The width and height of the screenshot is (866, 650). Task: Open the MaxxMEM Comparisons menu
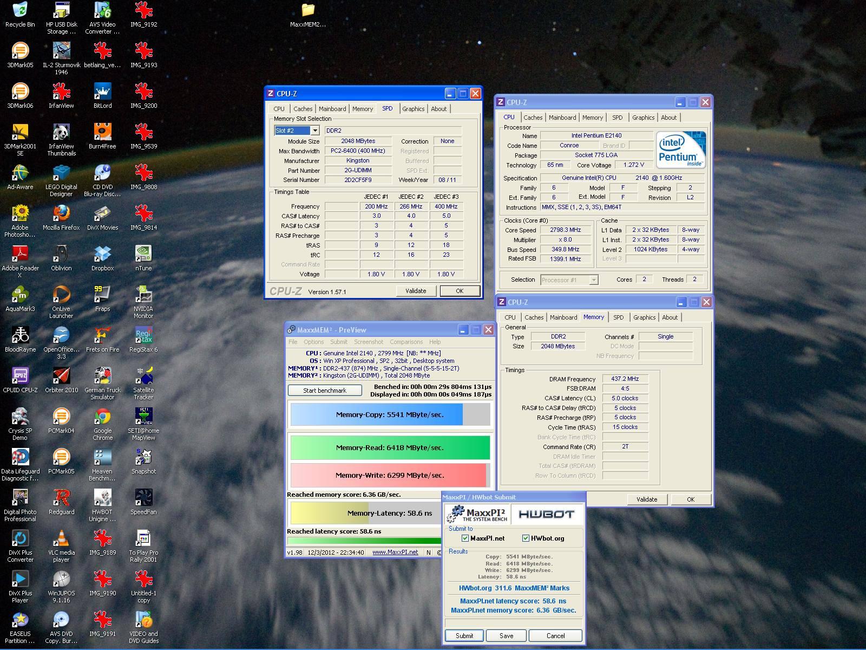[x=406, y=342]
